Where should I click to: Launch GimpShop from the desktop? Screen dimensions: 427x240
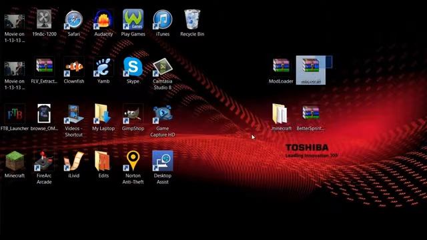[x=133, y=114]
